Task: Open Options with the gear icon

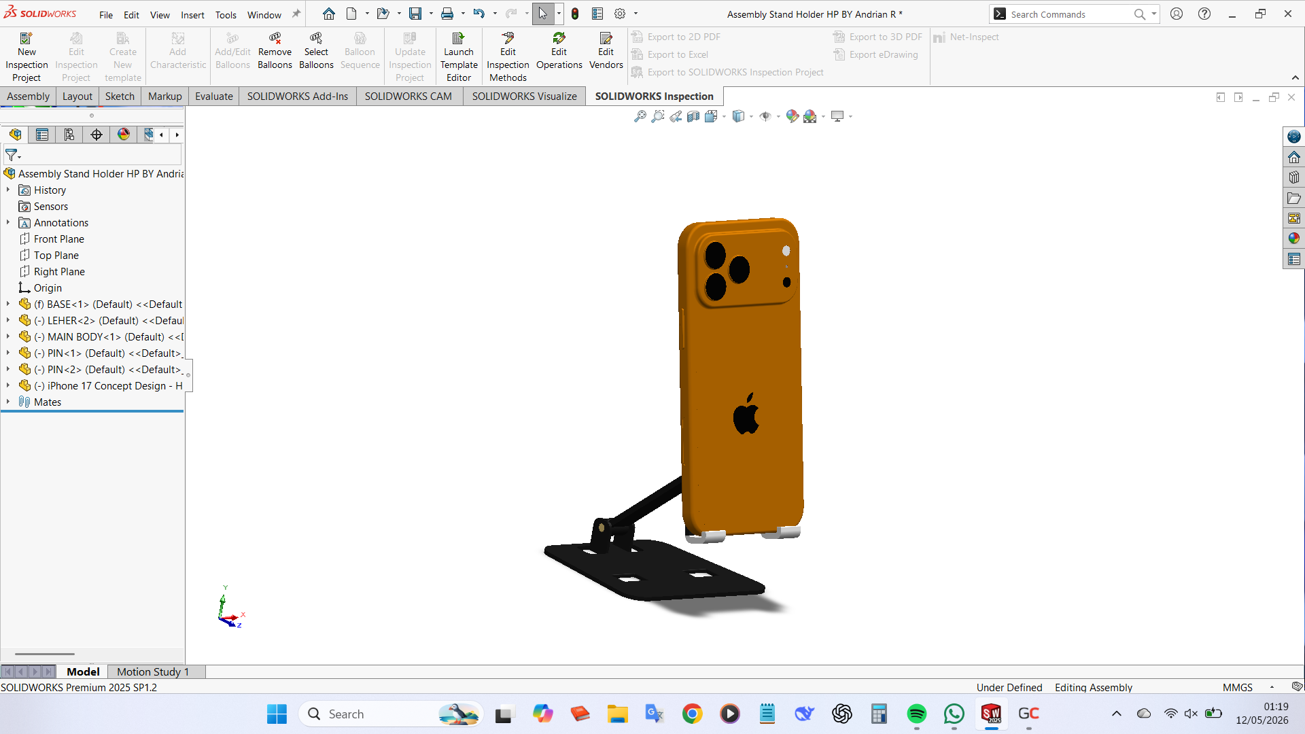Action: click(620, 14)
